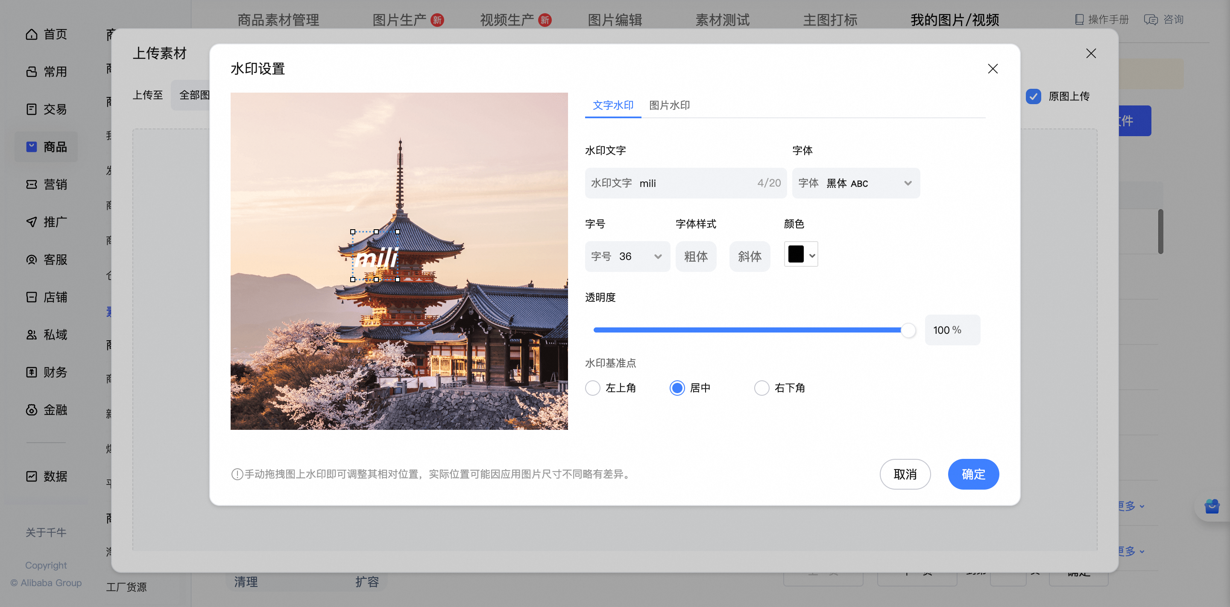The height and width of the screenshot is (607, 1230).
Task: Select the 商品 sidebar item
Action: [x=46, y=146]
